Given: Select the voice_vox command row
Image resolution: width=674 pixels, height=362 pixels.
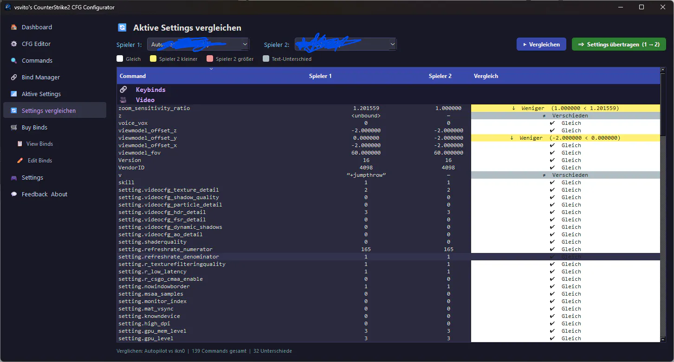Looking at the screenshot, I should (388, 123).
